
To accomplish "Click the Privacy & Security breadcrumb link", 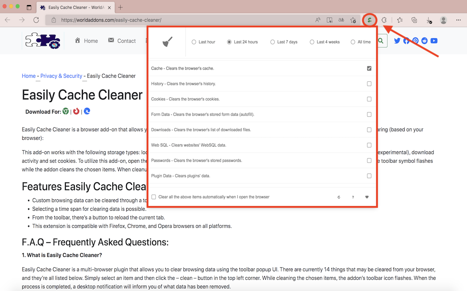I will pos(61,76).
